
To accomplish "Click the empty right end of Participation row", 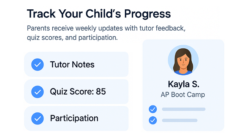I will click(x=116, y=118).
